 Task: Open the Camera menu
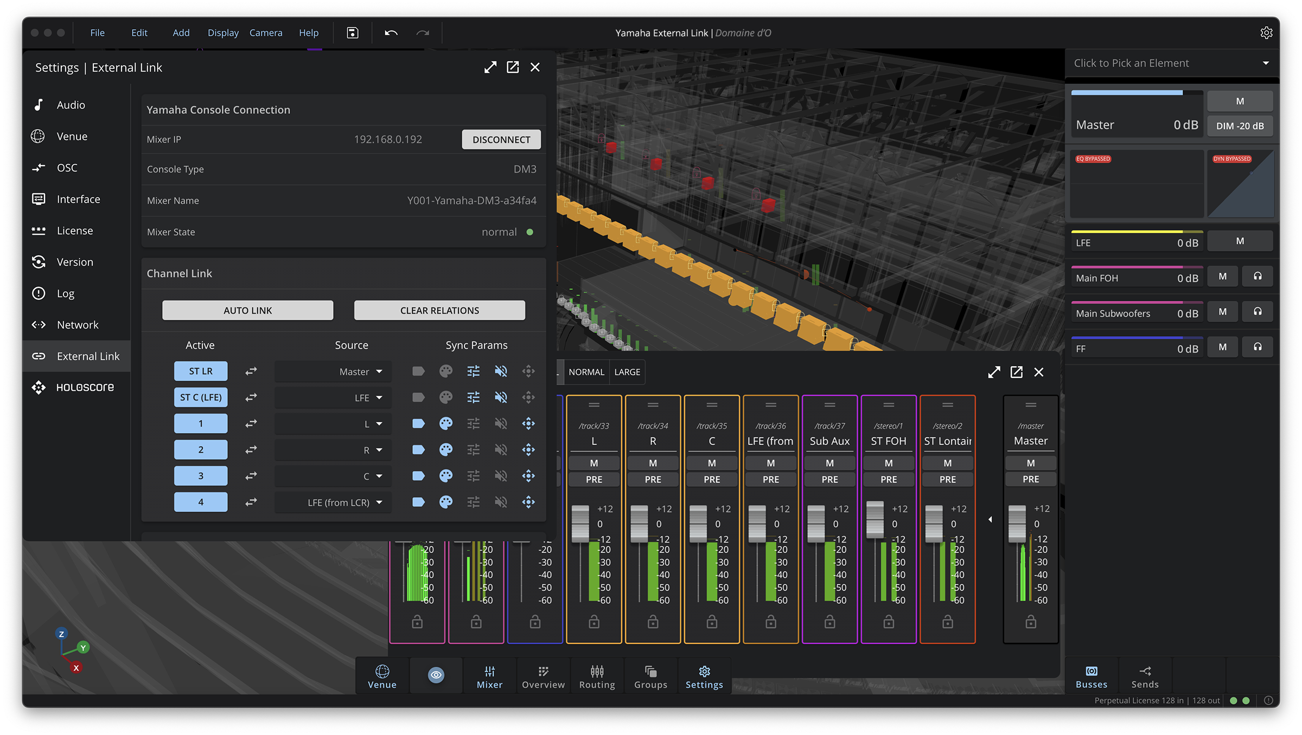(x=266, y=33)
